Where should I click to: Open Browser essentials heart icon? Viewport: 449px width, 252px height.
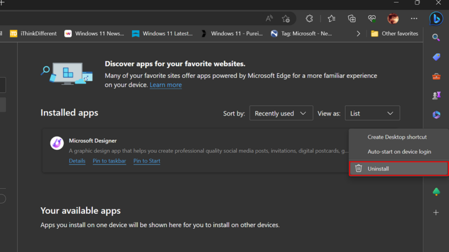[x=372, y=19]
